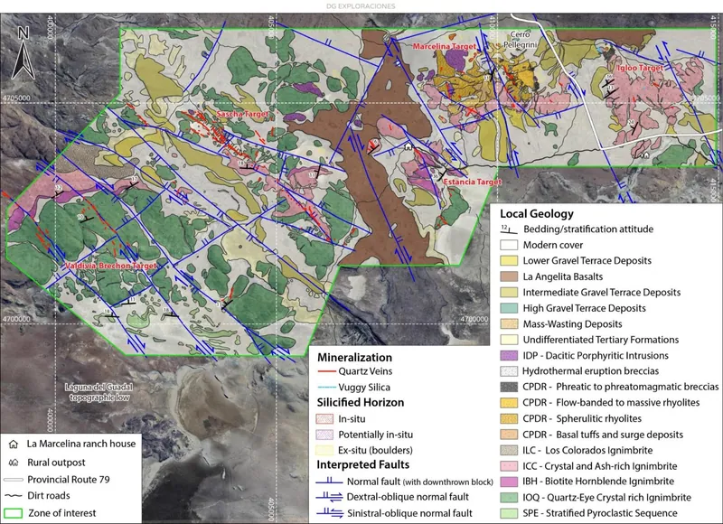723x524 pixels.
Task: Select the Dextral-oblique normal fault symbol
Action: 329,497
